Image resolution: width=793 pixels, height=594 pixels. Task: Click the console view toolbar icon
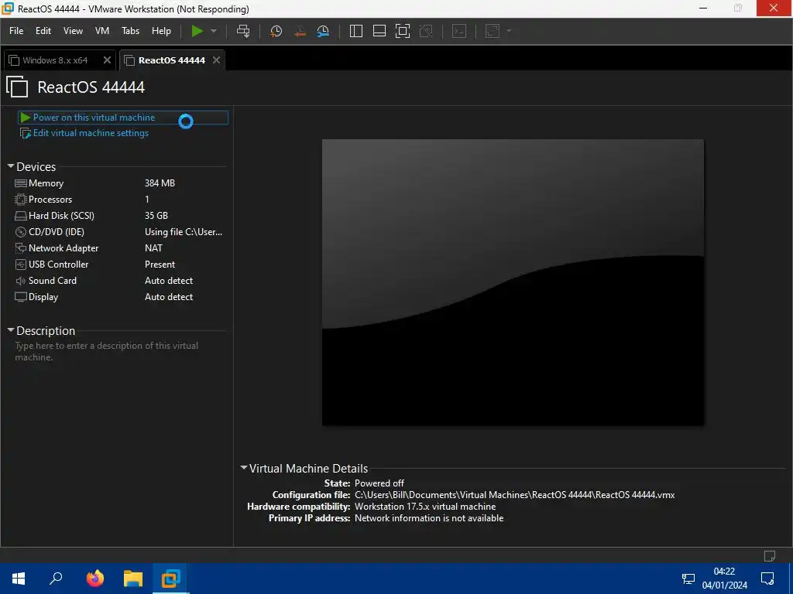459,31
